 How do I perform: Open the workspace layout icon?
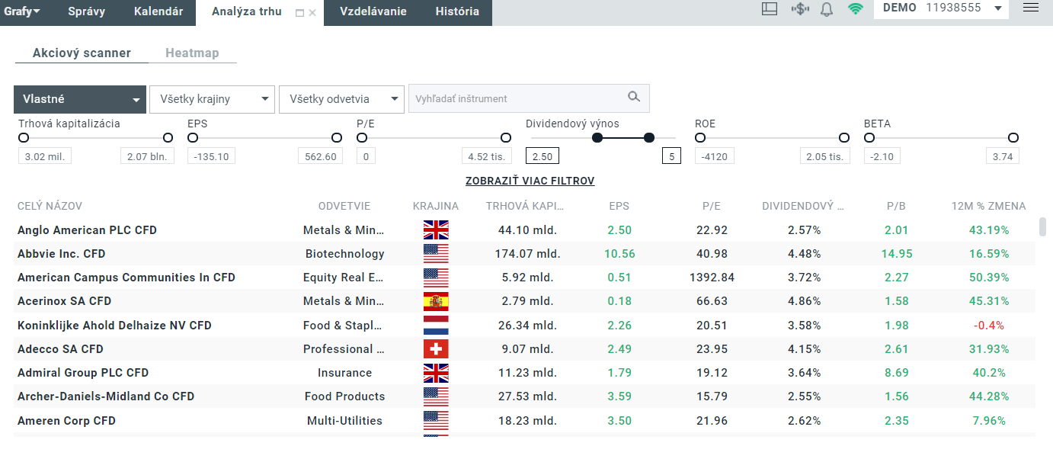pyautogui.click(x=770, y=9)
